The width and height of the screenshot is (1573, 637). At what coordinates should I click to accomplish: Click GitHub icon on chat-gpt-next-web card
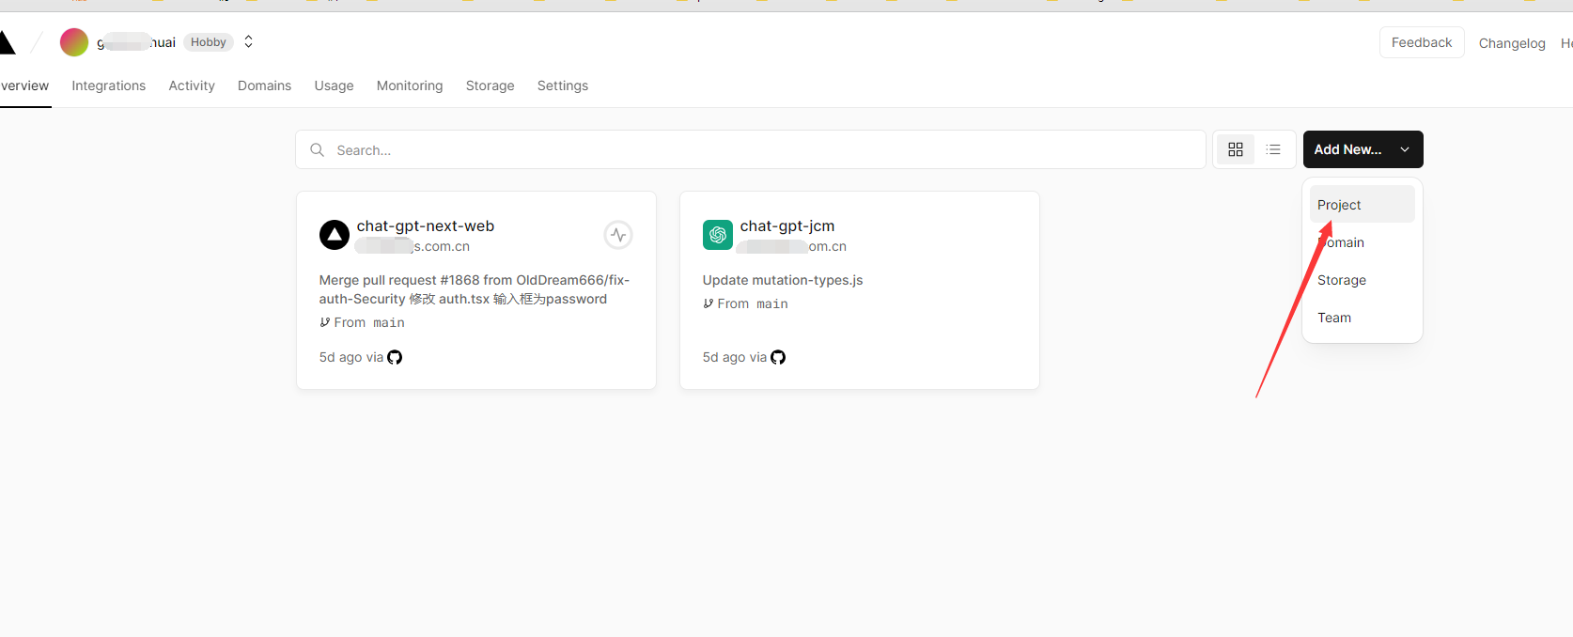pos(395,357)
